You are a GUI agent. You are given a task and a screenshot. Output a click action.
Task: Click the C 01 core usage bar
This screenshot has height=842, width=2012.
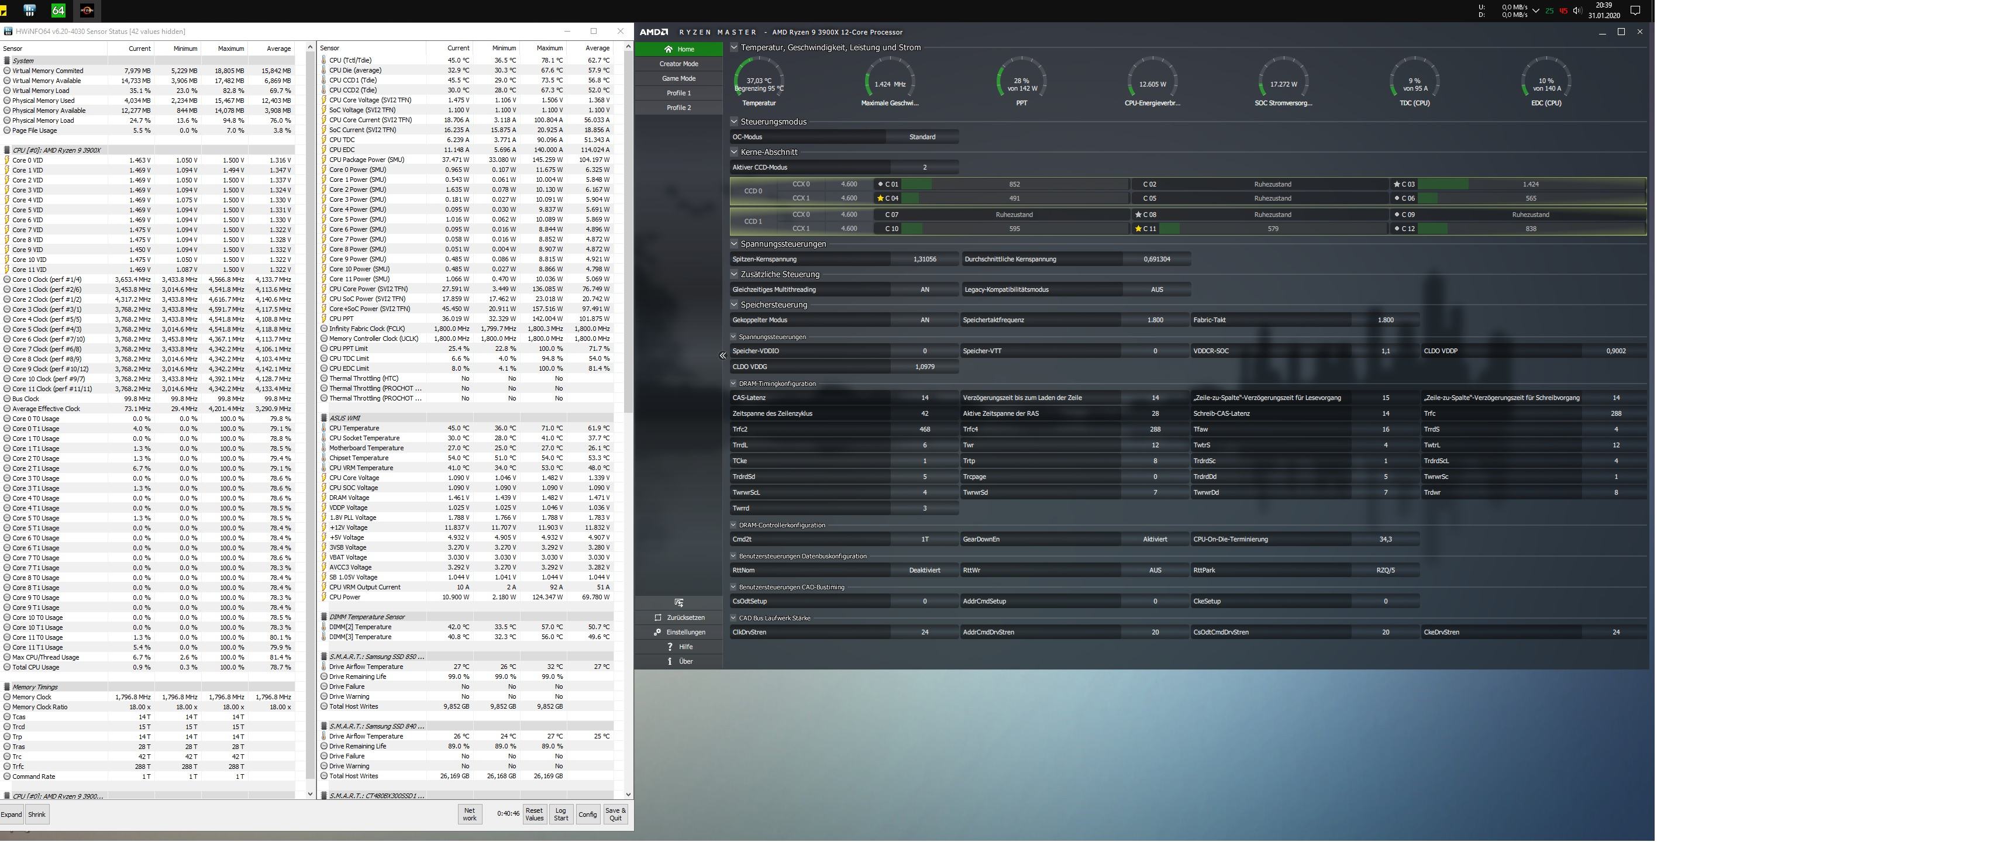(x=1014, y=184)
